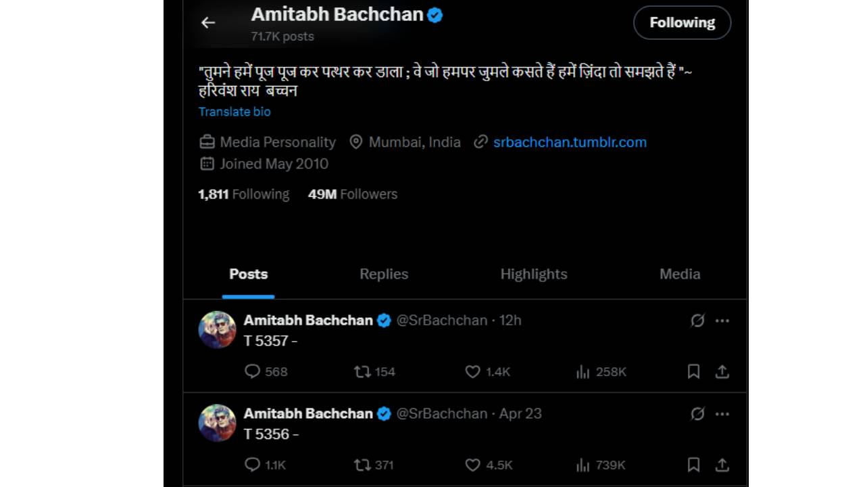The height and width of the screenshot is (487, 865).
Task: Switch to the Media tab
Action: [680, 274]
